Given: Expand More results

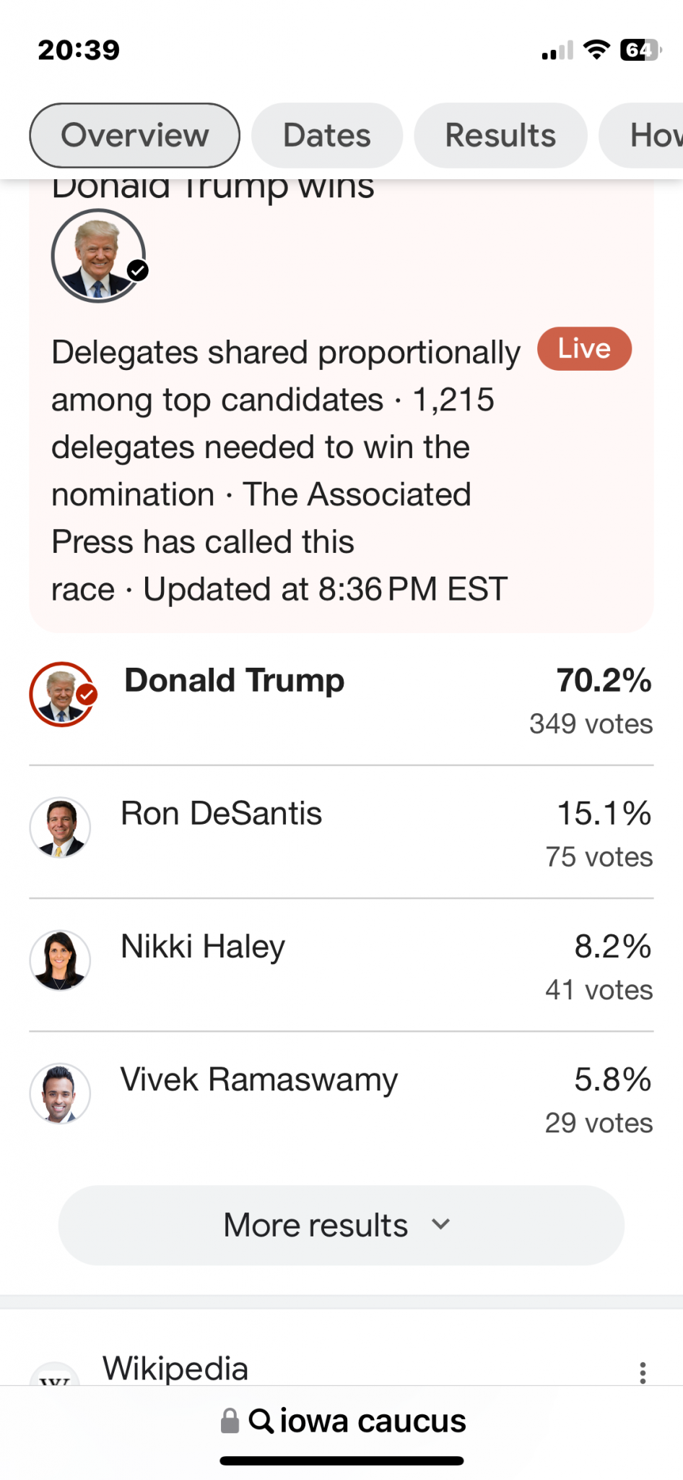Looking at the screenshot, I should click(341, 1225).
